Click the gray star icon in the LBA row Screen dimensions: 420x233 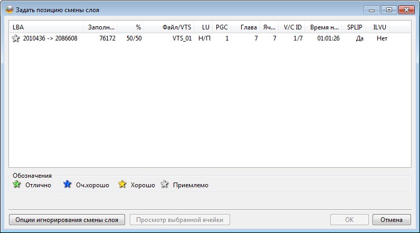(16, 38)
